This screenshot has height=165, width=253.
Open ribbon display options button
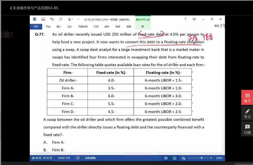[x=194, y=19]
